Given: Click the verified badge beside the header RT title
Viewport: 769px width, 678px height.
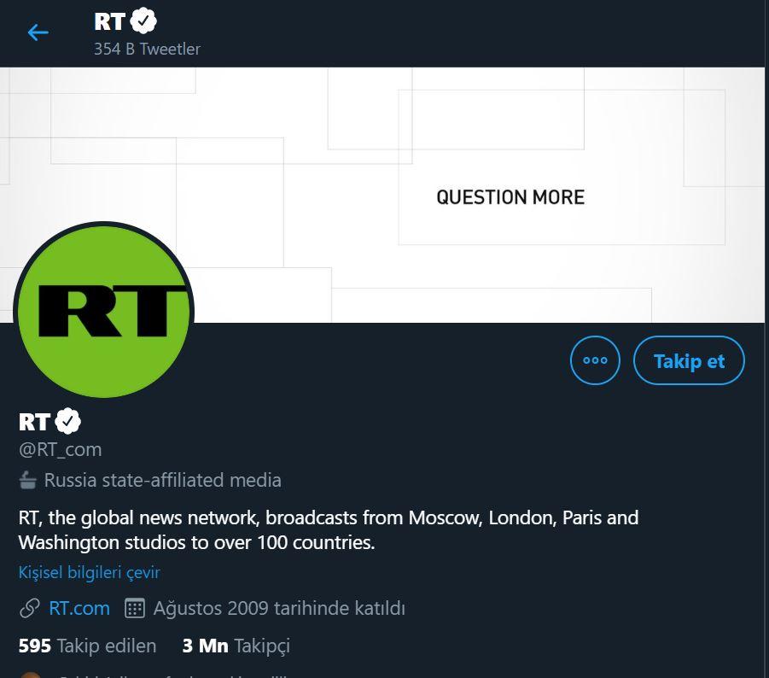Looking at the screenshot, I should (x=142, y=20).
